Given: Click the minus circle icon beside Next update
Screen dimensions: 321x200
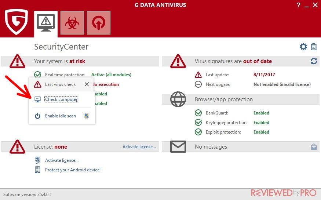Looking at the screenshot, I should [x=198, y=84].
